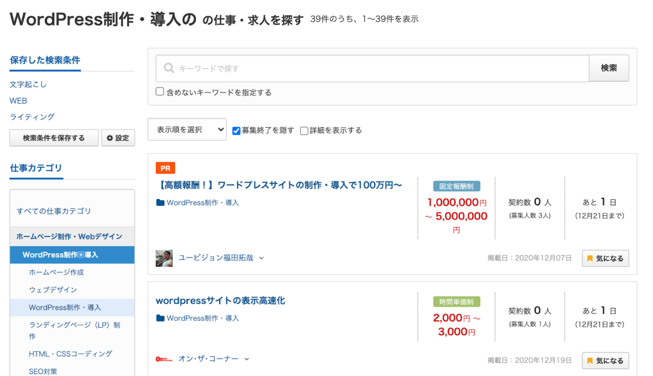Enable 含めないキーワードを指定する checkbox
Image resolution: width=653 pixels, height=376 pixels.
[x=160, y=92]
